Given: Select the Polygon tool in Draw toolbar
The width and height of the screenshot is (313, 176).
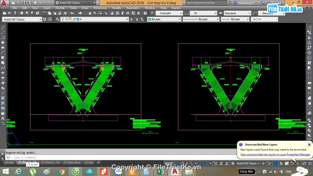Looking at the screenshot, I should click(3, 43).
